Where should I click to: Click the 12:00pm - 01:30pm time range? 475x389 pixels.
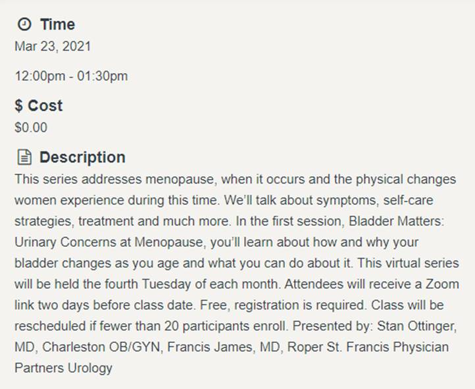point(71,76)
